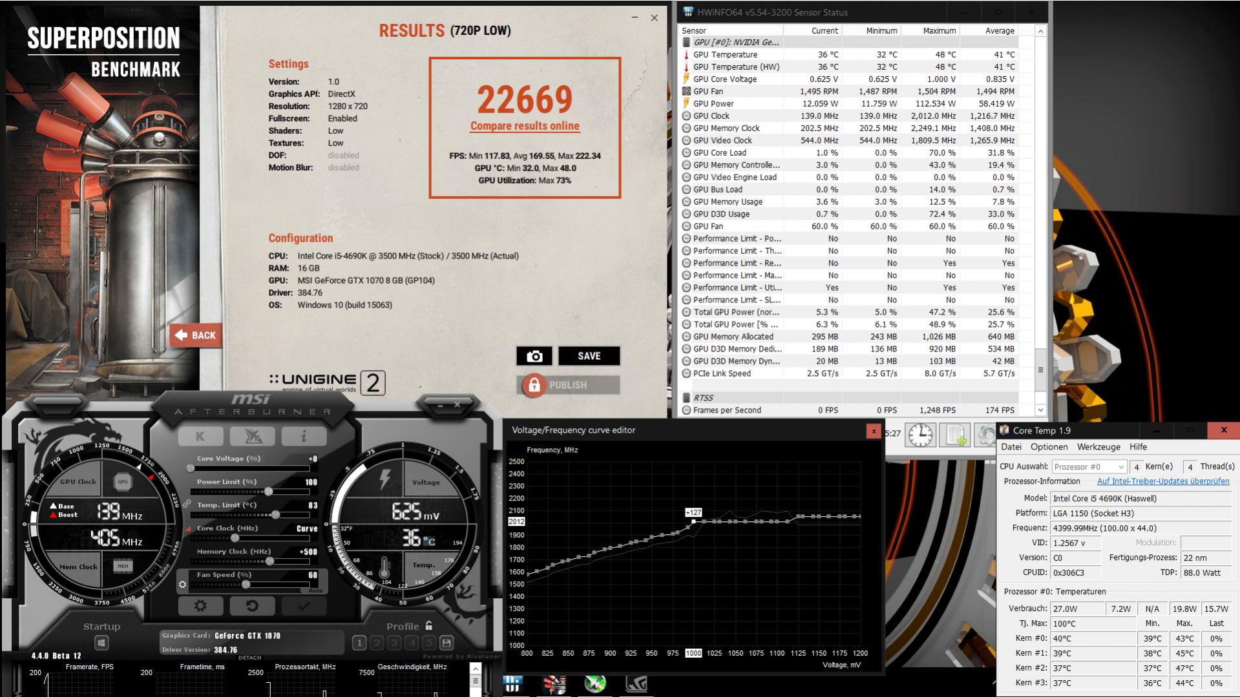Select the PCIe Link Speed sensor row
This screenshot has height=697, width=1240.
point(850,373)
